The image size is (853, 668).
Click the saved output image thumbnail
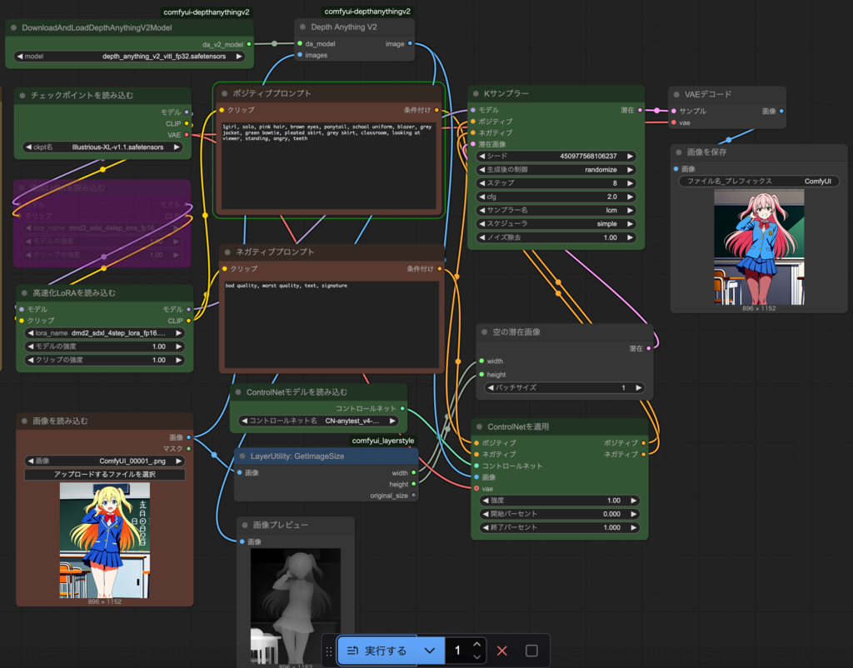759,247
